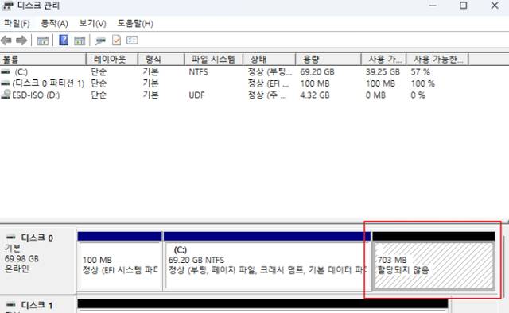
Task: Open the 보기(V) menu
Action: 92,23
